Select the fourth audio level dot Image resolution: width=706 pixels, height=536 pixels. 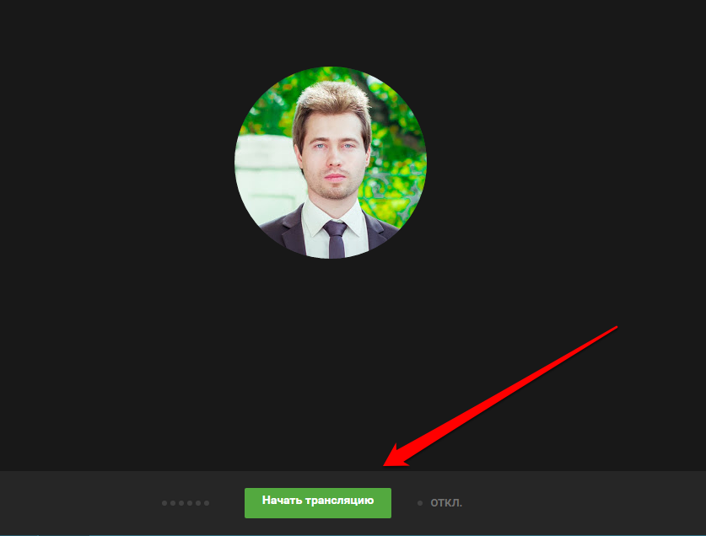[x=190, y=503]
